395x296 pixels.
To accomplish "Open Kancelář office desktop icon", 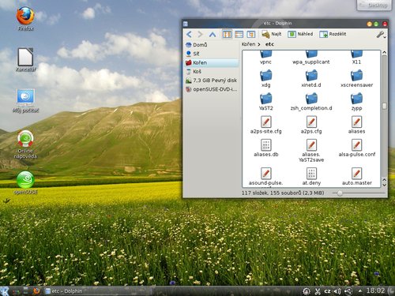I will pos(25,60).
